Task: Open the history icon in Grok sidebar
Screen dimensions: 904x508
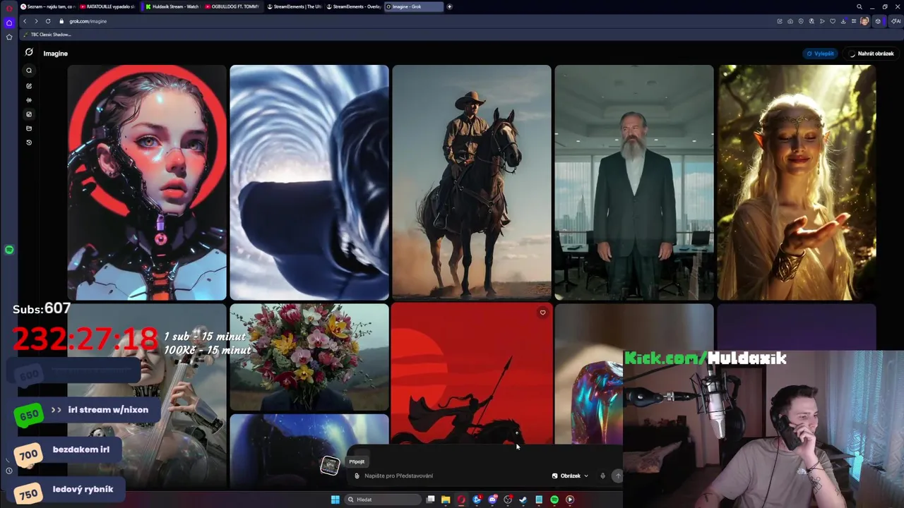Action: (x=29, y=143)
